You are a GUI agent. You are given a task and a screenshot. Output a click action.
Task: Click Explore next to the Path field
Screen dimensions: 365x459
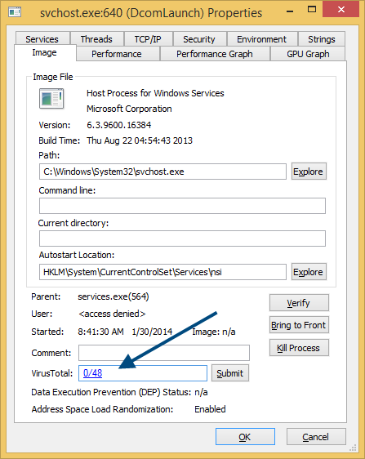click(309, 172)
